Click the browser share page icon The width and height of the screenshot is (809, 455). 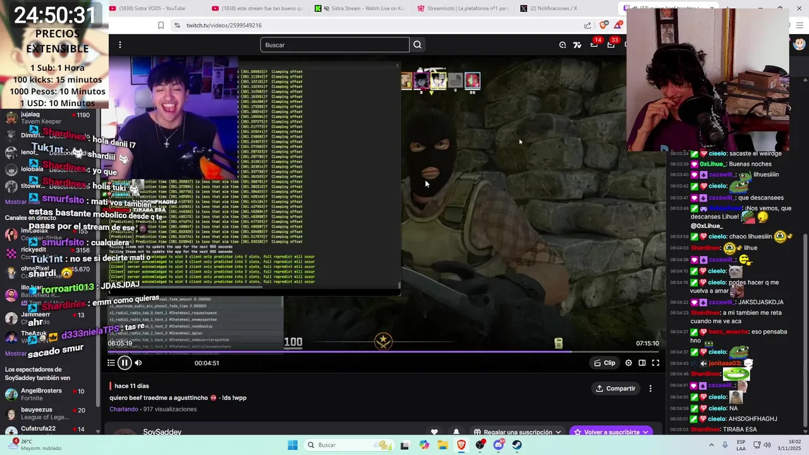coord(588,25)
